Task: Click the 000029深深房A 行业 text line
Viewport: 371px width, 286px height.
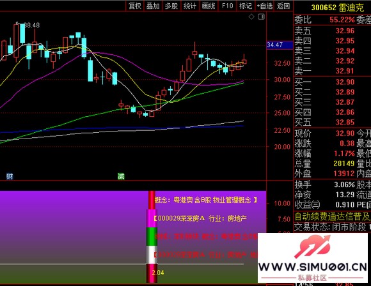Action: 201,218
